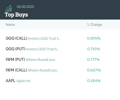Screen dimensions: 120x100
Task: Click the bar chart growth icon
Action: (x=8, y=8)
